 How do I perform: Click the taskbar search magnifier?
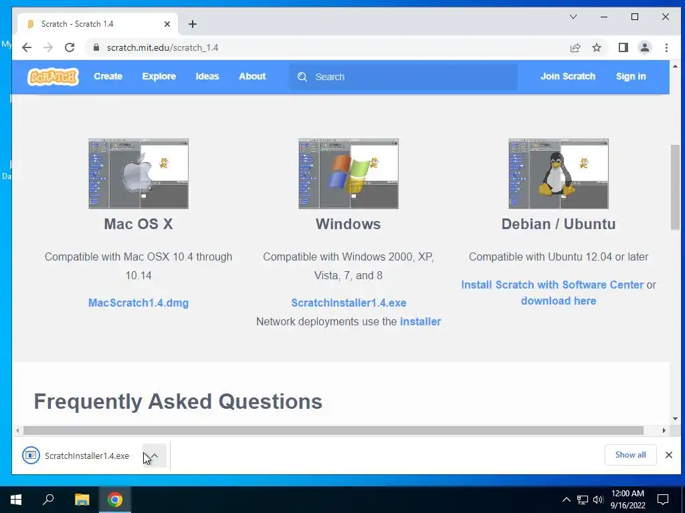click(48, 500)
